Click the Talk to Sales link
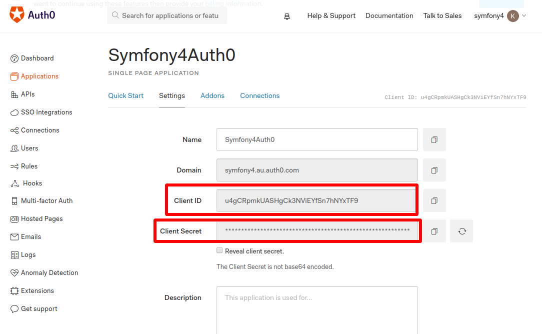Screen dimensions: 542x334 pyautogui.click(x=442, y=15)
